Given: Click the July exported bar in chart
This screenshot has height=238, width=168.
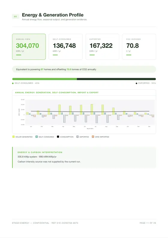Looking at the screenshot, I should (x=97, y=119).
